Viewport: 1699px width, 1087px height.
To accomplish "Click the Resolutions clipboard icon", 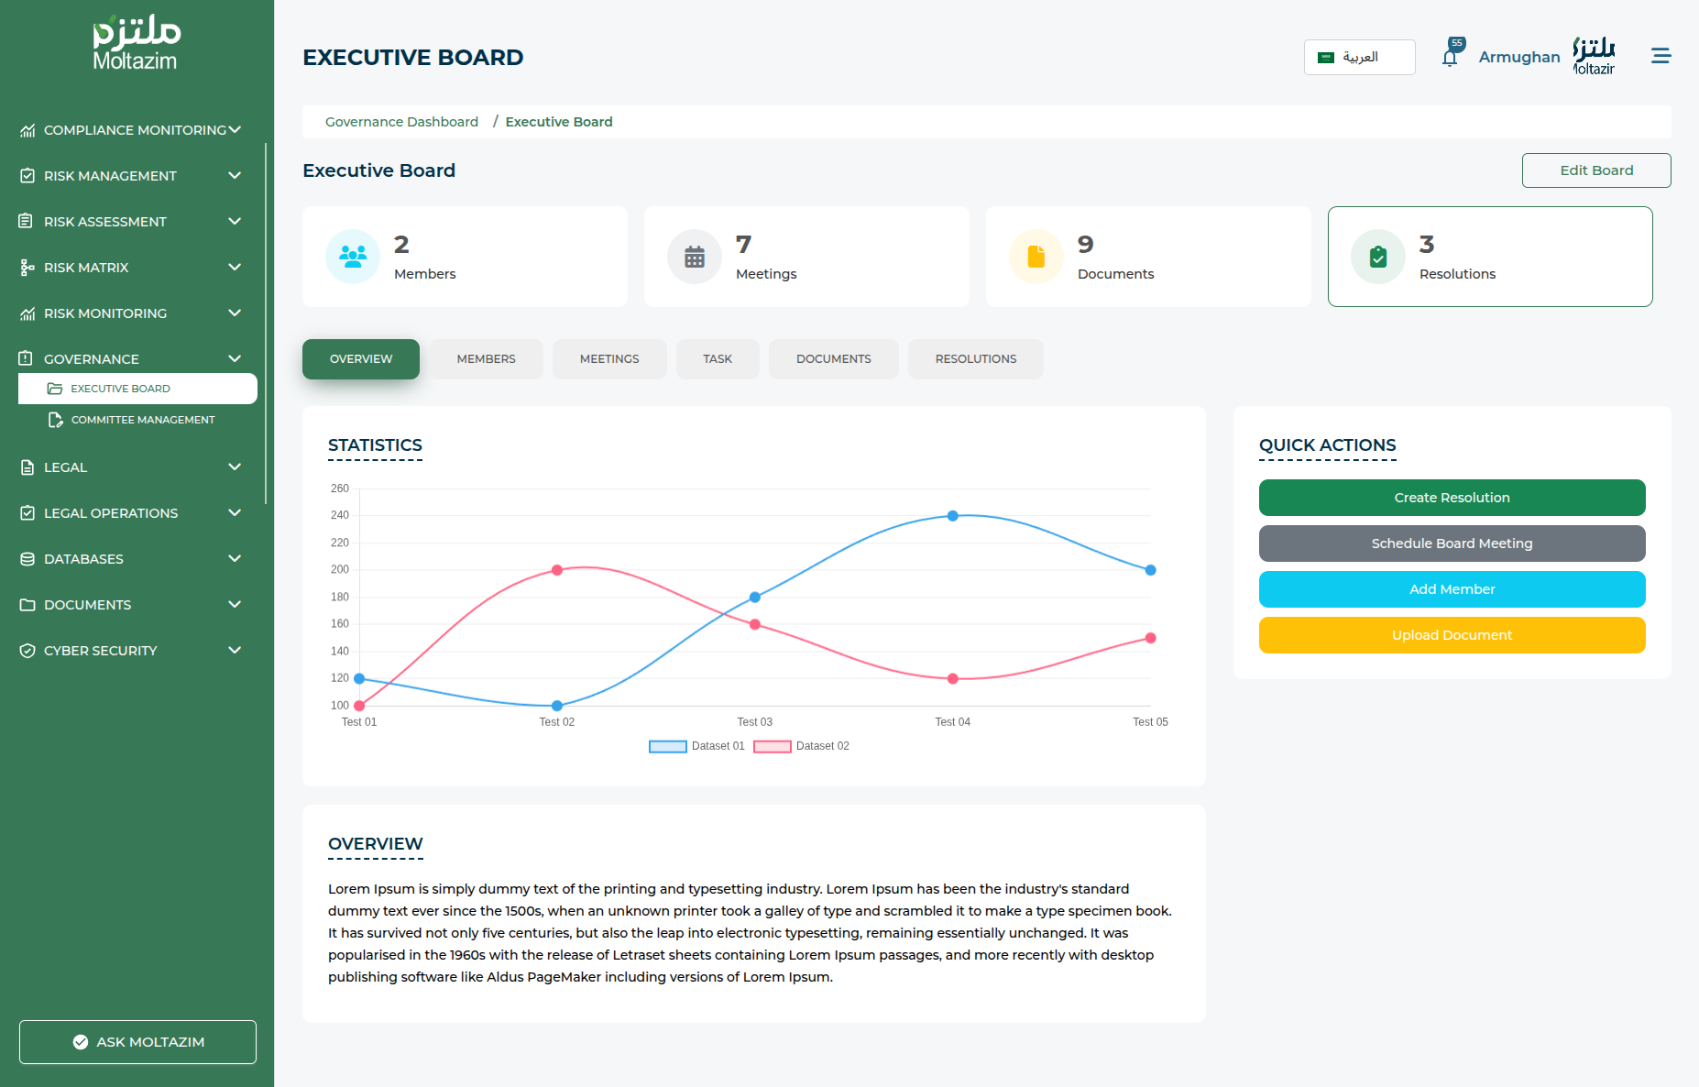I will 1378,257.
